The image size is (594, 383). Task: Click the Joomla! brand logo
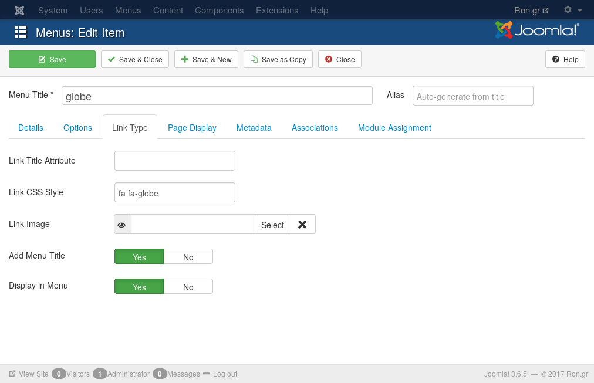pos(537,30)
